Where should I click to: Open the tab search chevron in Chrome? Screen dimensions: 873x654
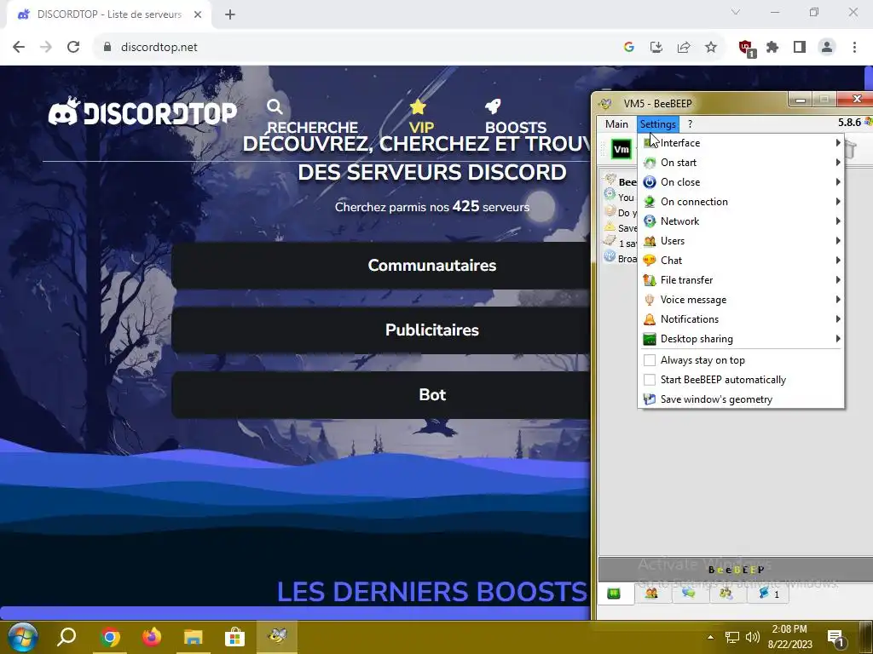(736, 12)
